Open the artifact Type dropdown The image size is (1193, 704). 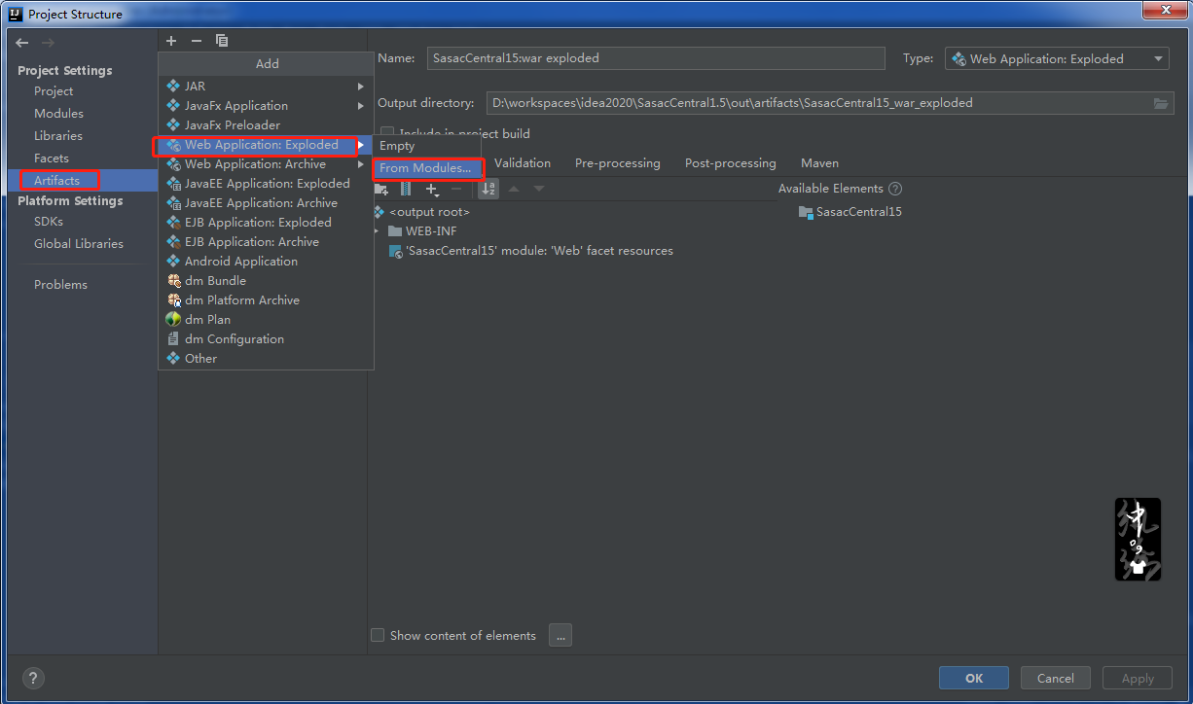pos(1058,59)
